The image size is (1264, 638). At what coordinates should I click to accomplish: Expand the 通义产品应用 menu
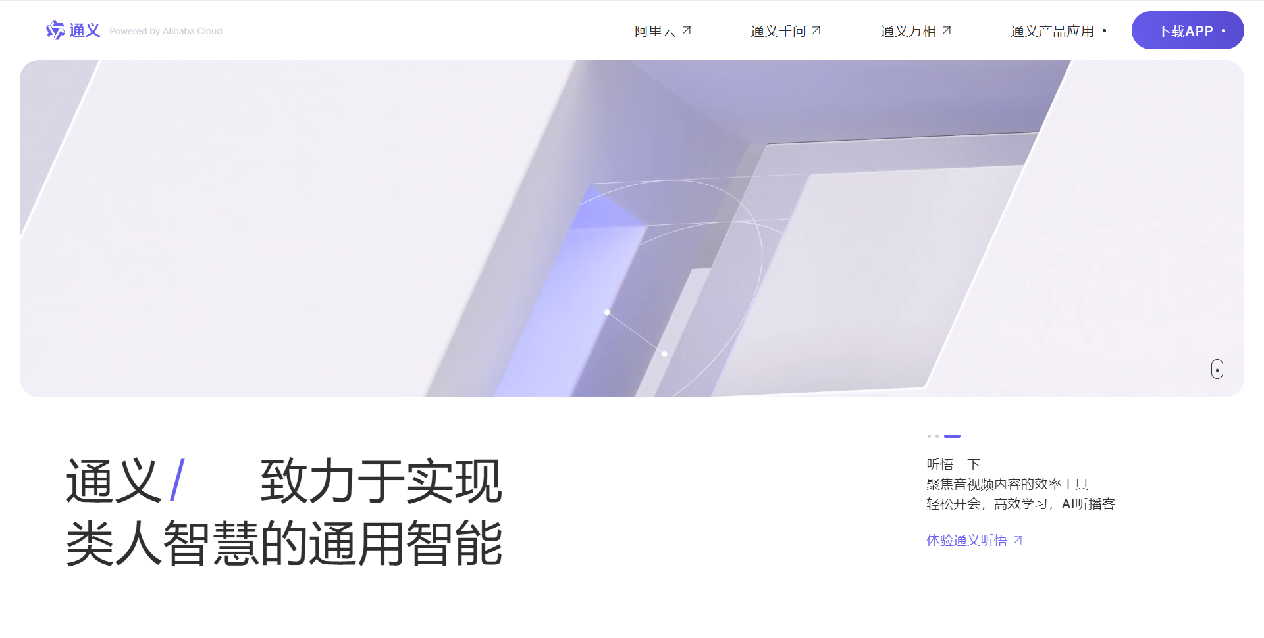(x=1059, y=31)
